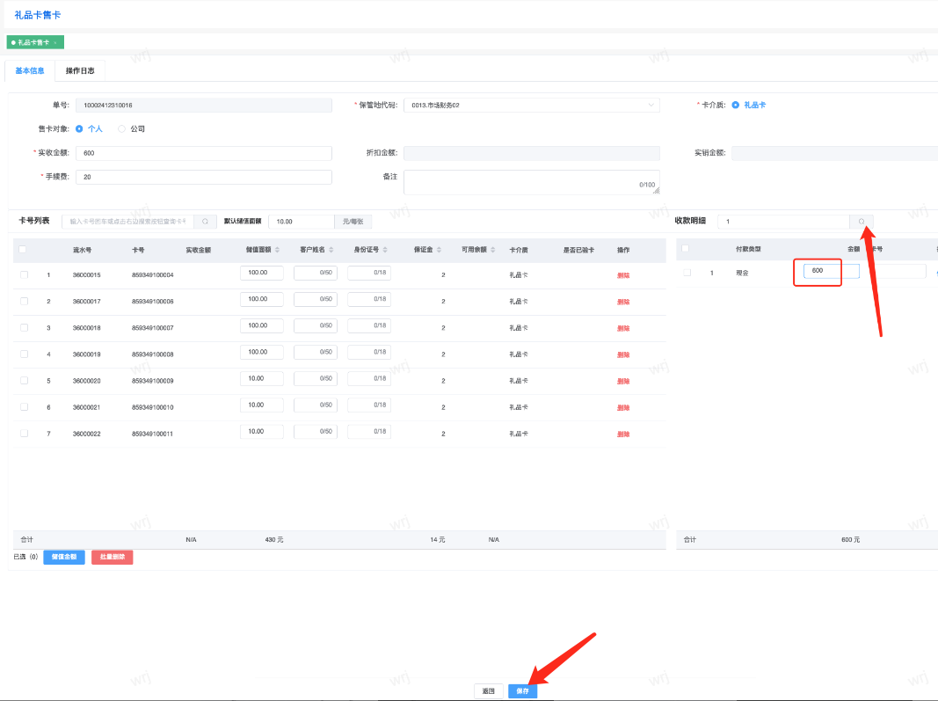Delete the card row 859349100011
This screenshot has width=938, height=701.
click(623, 434)
